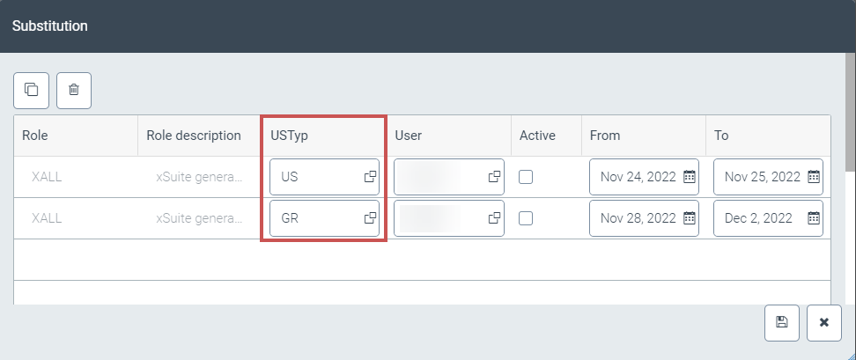Screen dimensions: 856x360
Task: Open calendar picker for Nov 25, 2022
Action: coord(814,177)
